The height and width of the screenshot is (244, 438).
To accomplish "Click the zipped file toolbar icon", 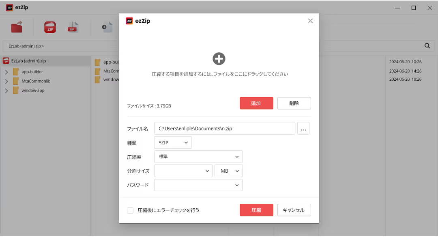I will [x=73, y=27].
